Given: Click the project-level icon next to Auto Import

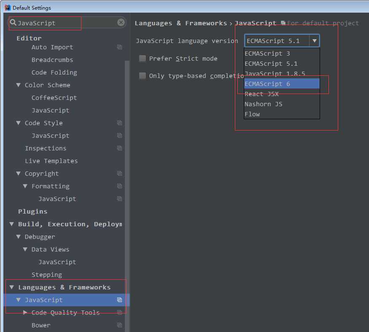Looking at the screenshot, I should point(119,47).
